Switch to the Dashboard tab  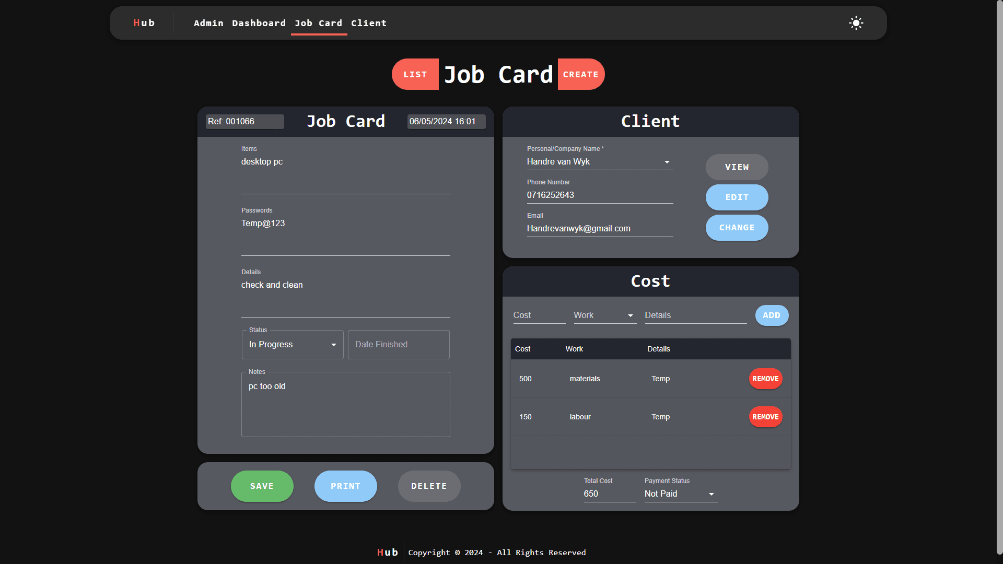pos(259,23)
